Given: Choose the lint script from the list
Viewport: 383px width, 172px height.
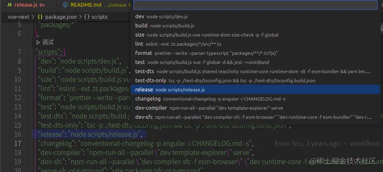Looking at the screenshot, I should tap(255, 44).
